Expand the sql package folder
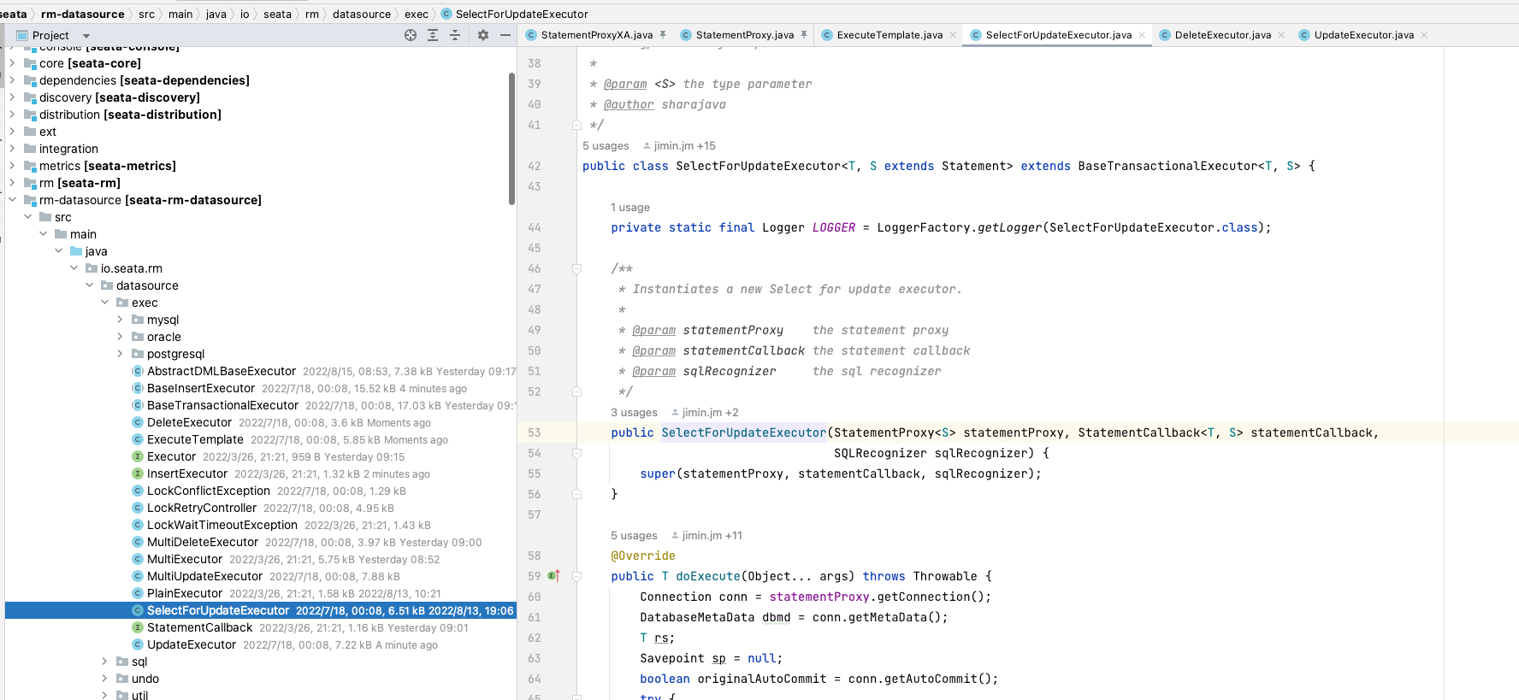The height and width of the screenshot is (700, 1519). tap(104, 662)
